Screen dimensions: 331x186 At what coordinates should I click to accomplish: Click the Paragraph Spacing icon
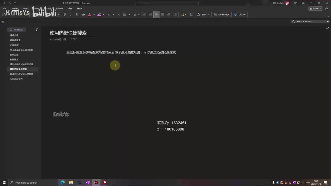pos(175,14)
